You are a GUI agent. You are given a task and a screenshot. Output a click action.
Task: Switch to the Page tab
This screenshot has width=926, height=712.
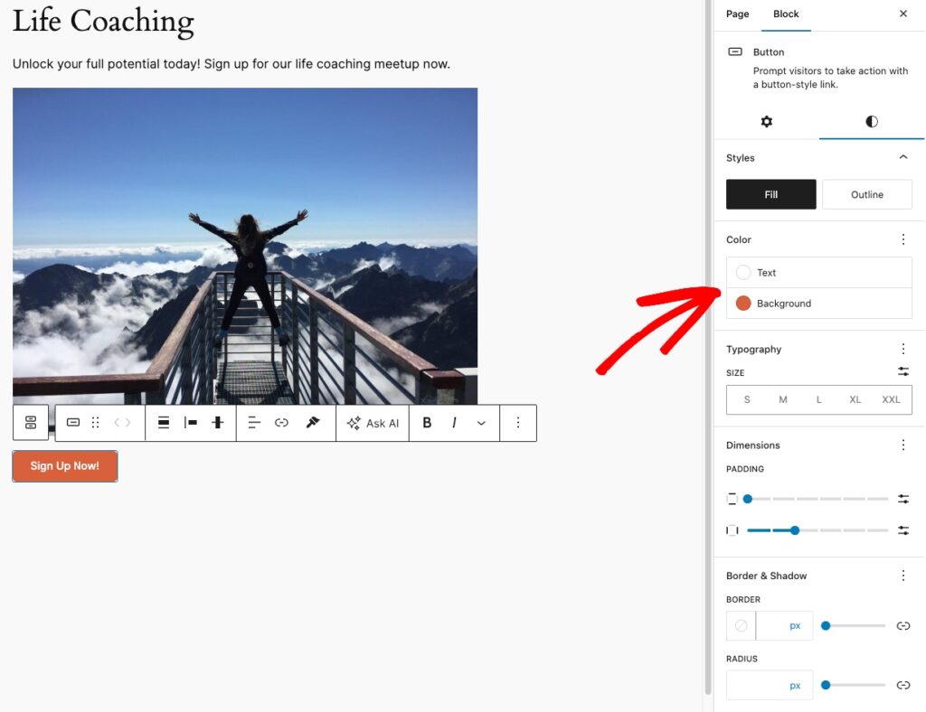[x=737, y=14]
